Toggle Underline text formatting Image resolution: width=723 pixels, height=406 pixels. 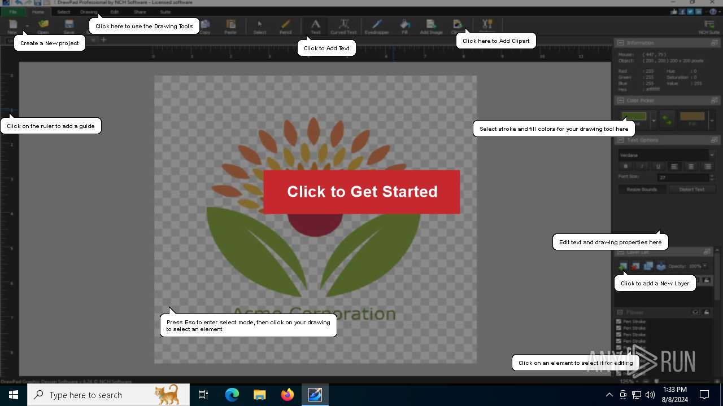[658, 166]
